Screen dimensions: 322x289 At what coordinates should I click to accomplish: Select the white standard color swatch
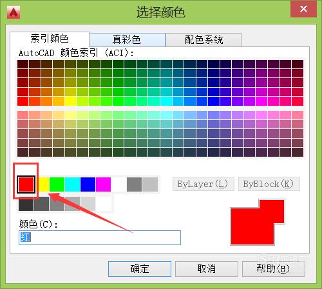[x=118, y=184]
